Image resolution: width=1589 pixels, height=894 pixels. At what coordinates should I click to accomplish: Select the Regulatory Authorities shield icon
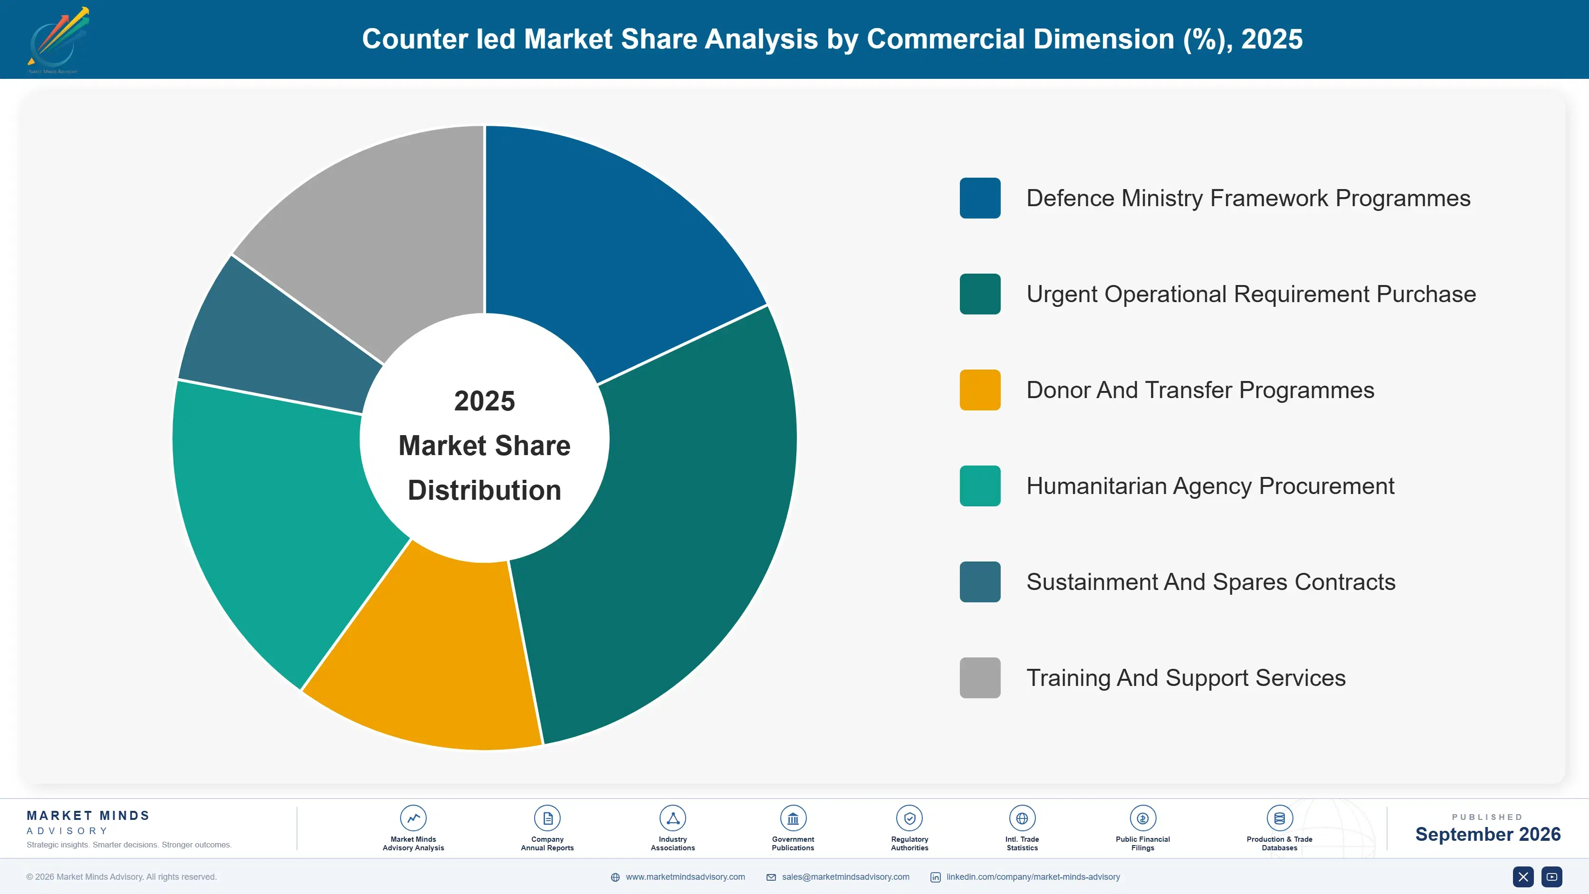click(909, 818)
